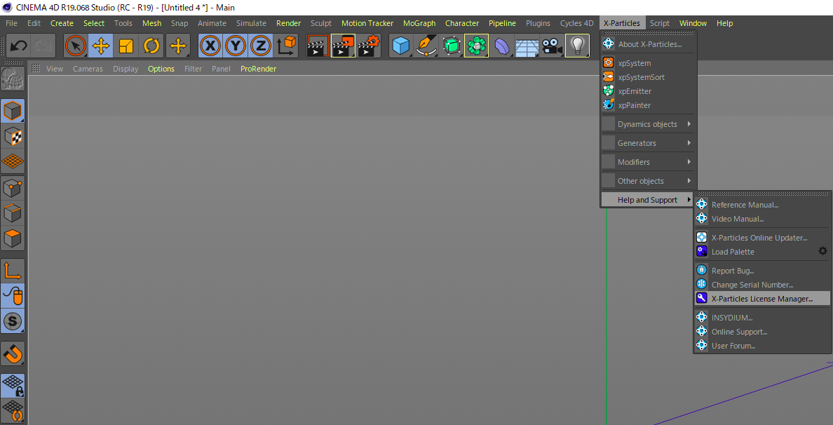This screenshot has width=833, height=425.
Task: Select the Move tool in toolbar
Action: coord(100,46)
